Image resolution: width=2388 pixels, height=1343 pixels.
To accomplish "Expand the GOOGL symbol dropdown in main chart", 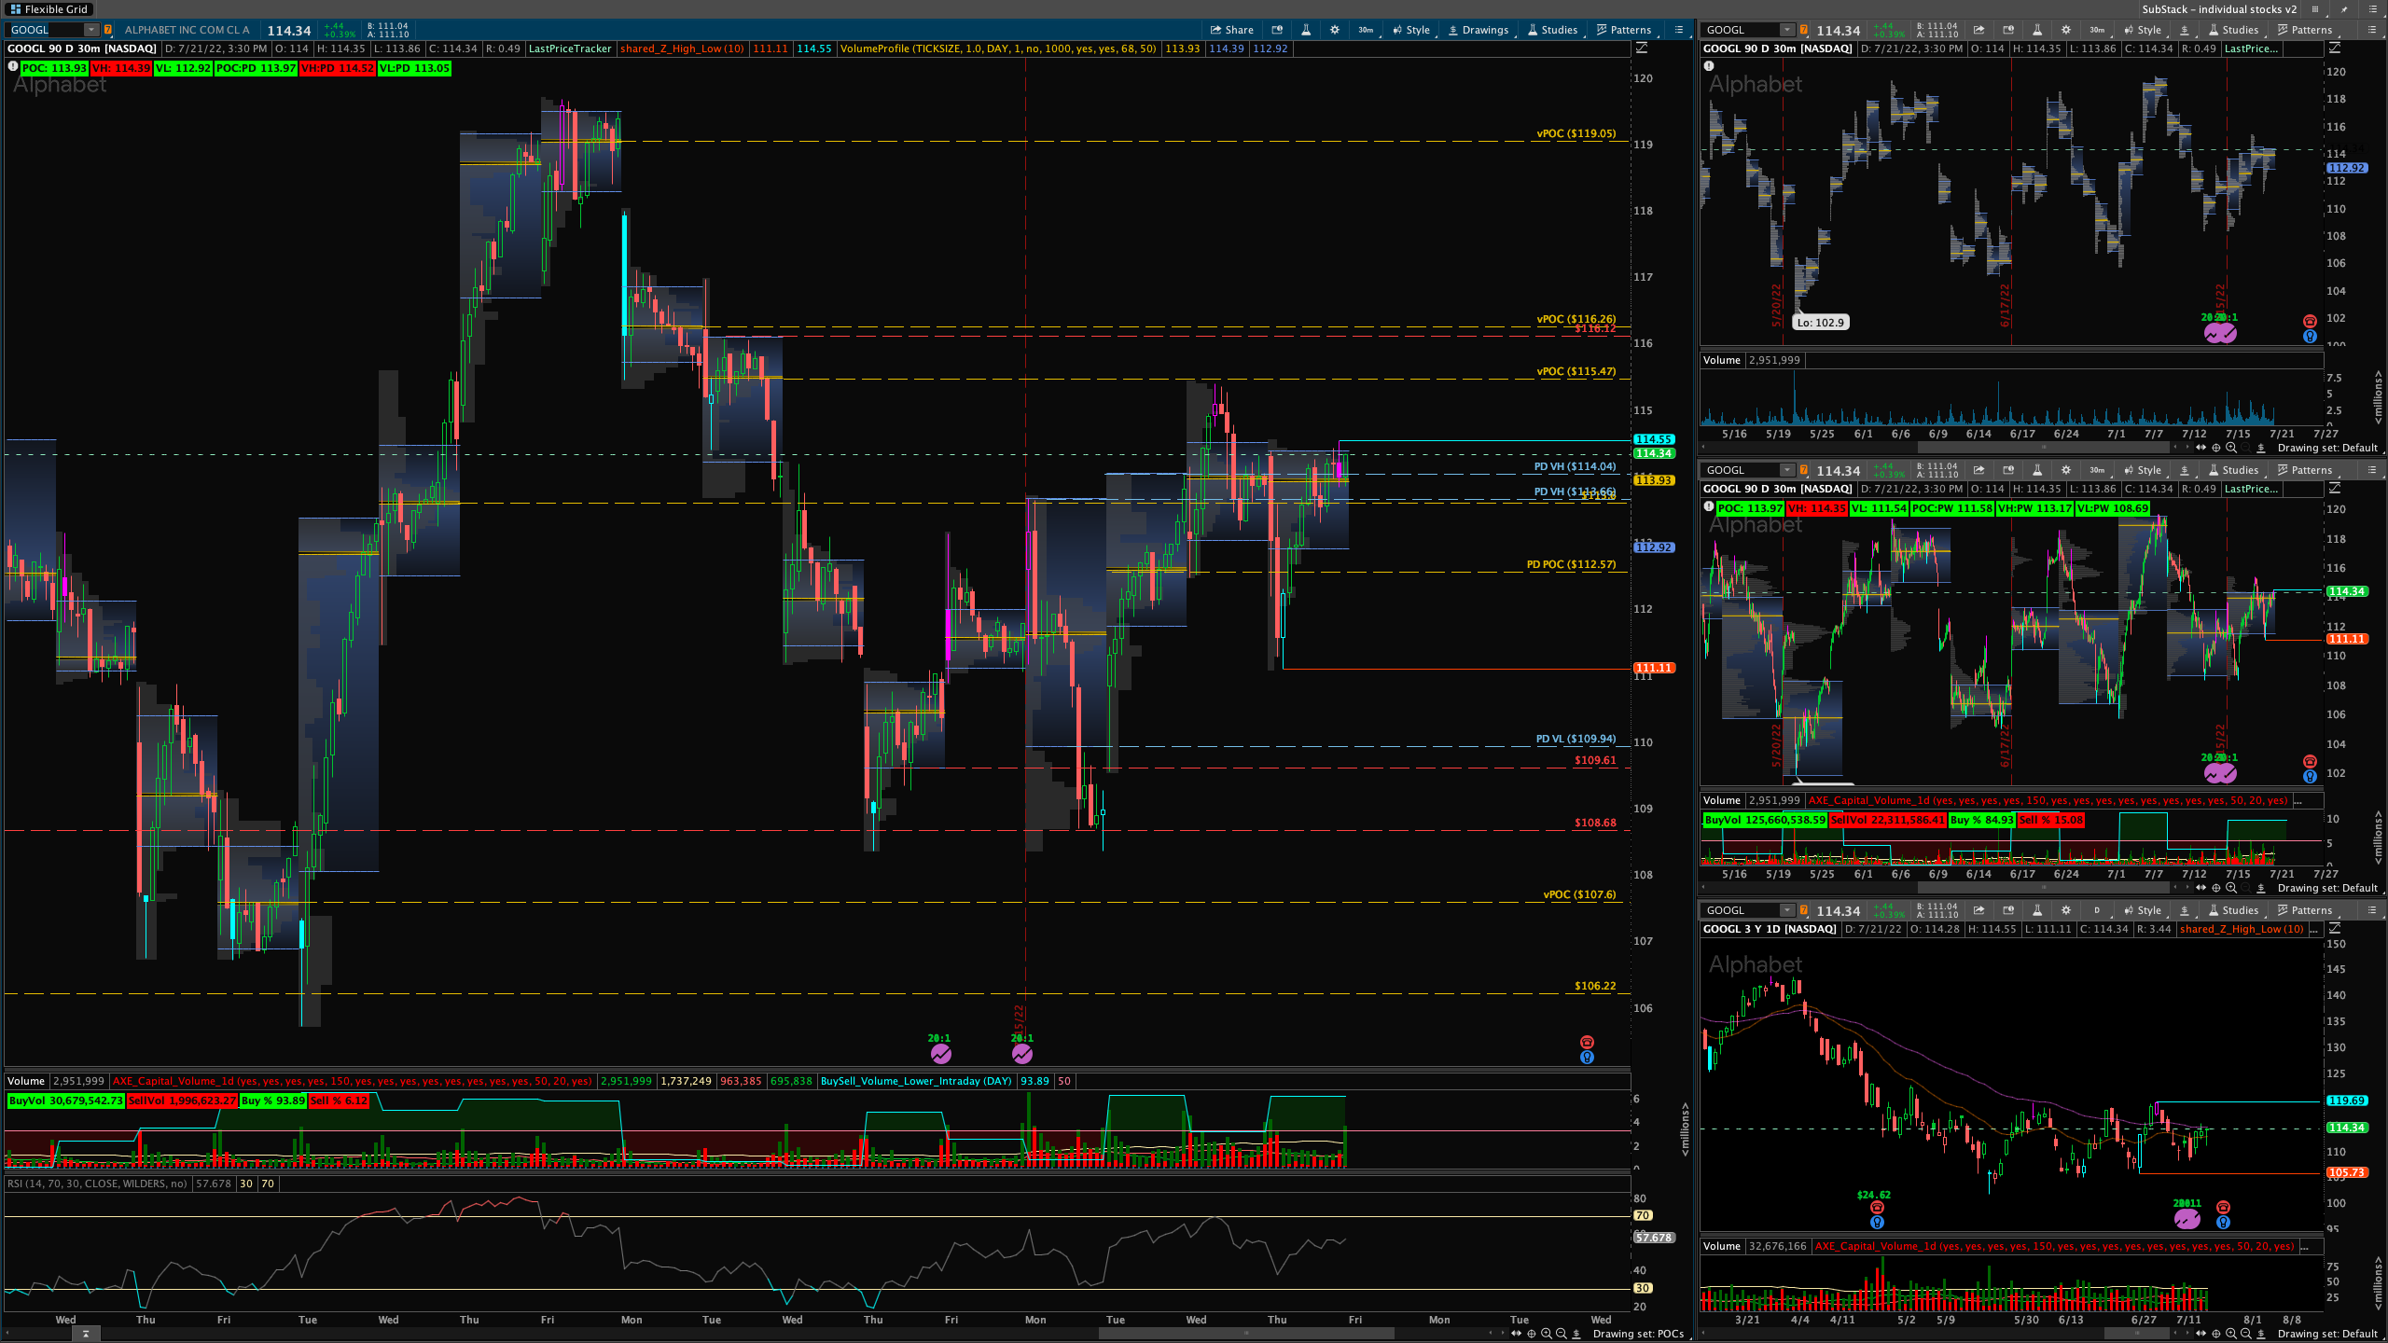I will [x=90, y=30].
